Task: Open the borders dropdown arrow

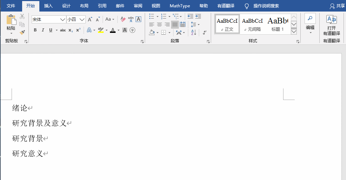Action: 169,33
